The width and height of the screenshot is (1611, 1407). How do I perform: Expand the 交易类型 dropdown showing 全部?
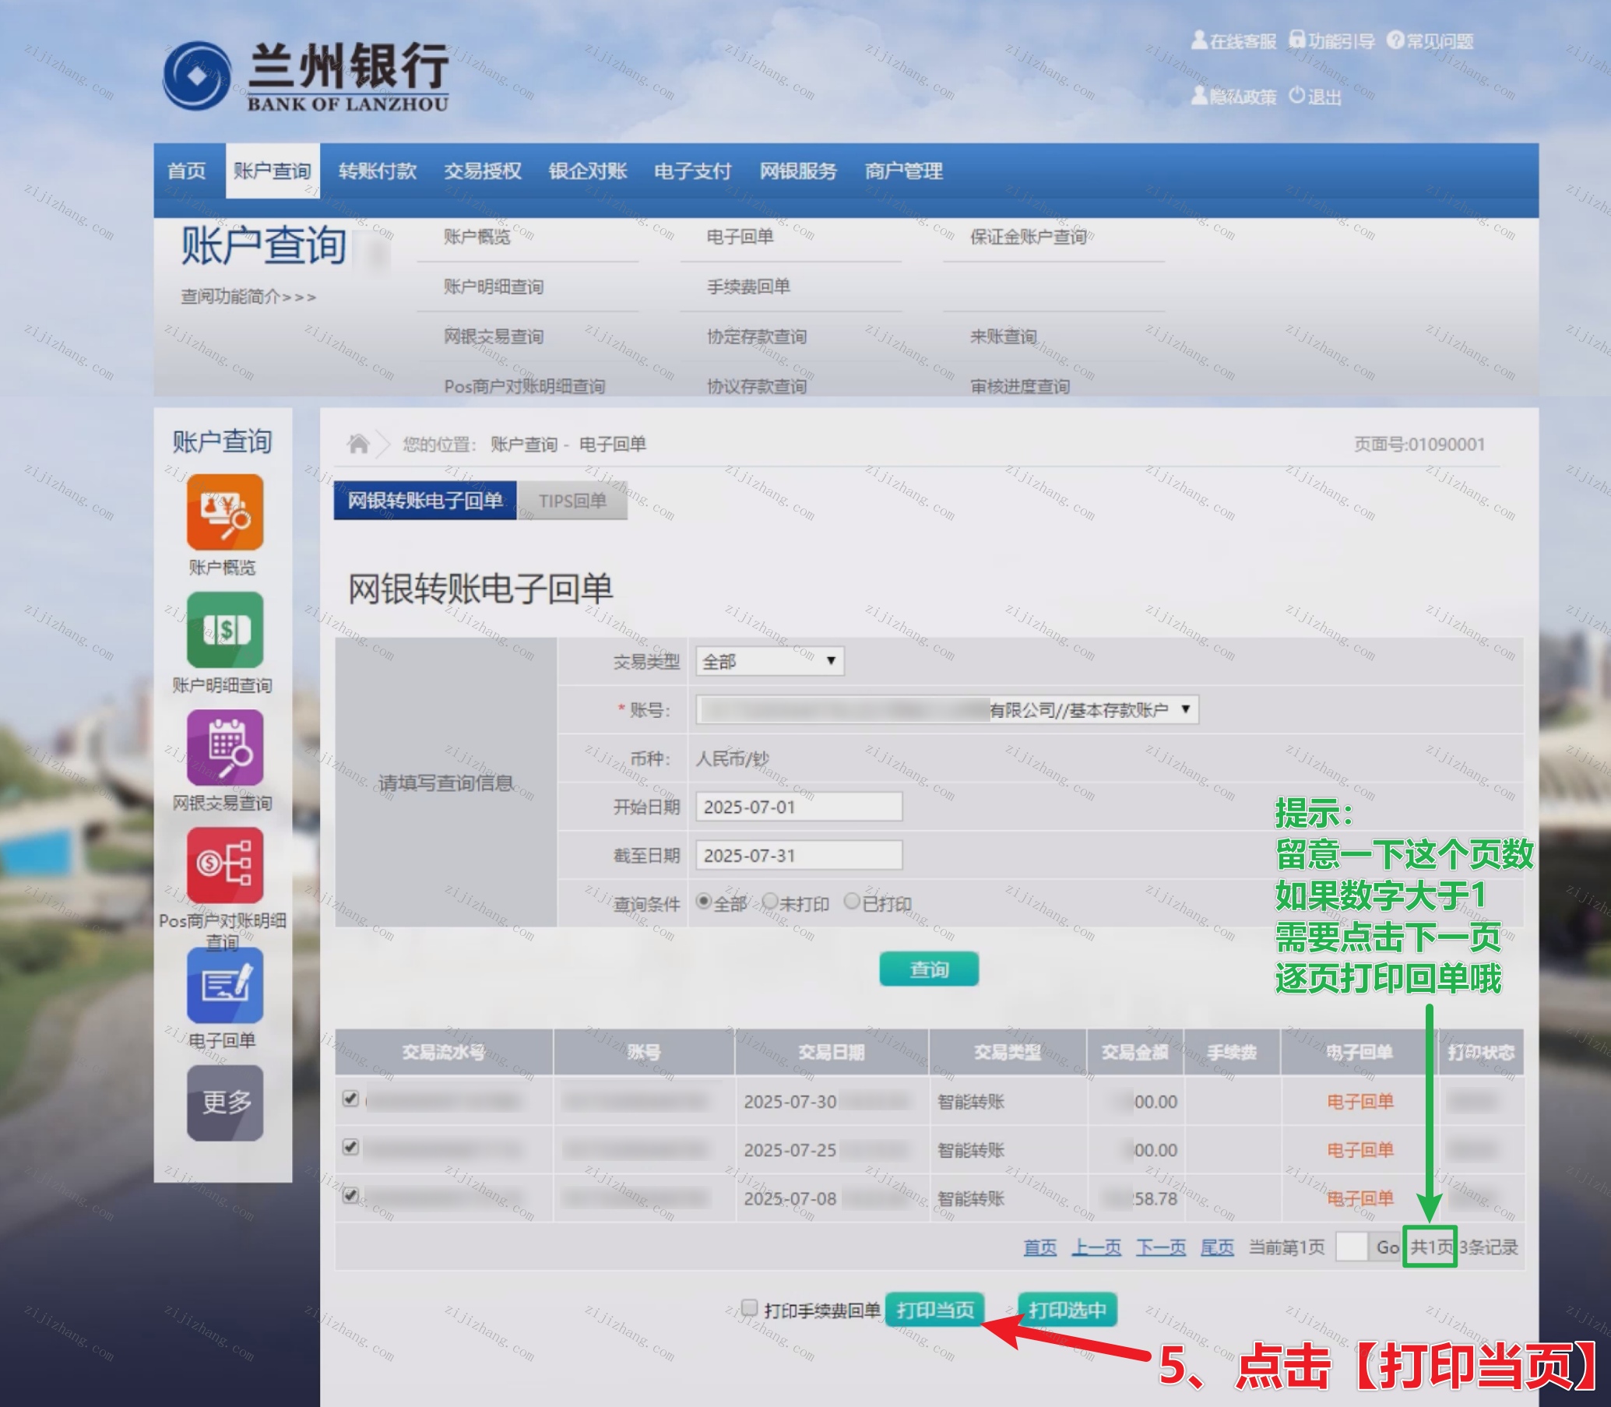(x=769, y=661)
